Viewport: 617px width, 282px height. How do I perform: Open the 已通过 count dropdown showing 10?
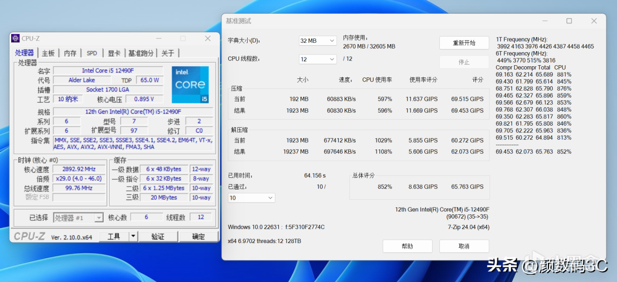[252, 198]
